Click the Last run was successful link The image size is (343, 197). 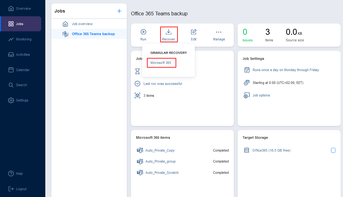(x=163, y=84)
